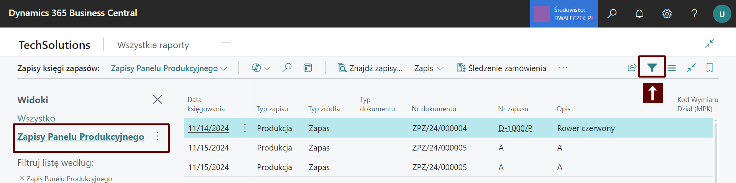Click document number ZPZ/24/000004
Image resolution: width=736 pixels, height=183 pixels.
[439, 128]
